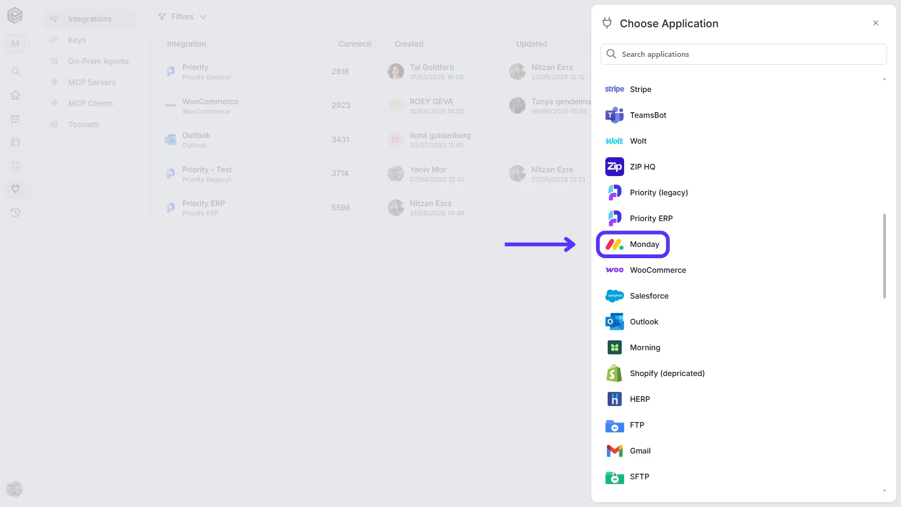This screenshot has width=901, height=507.
Task: Click the app logo at top left
Action: 15,15
